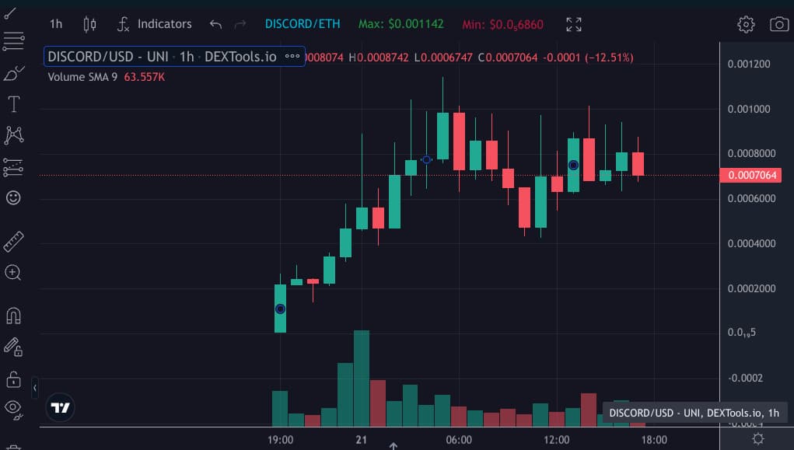This screenshot has height=450, width=794.
Task: Select the Volume SMA 9 indicator legend
Action: pyautogui.click(x=82, y=77)
